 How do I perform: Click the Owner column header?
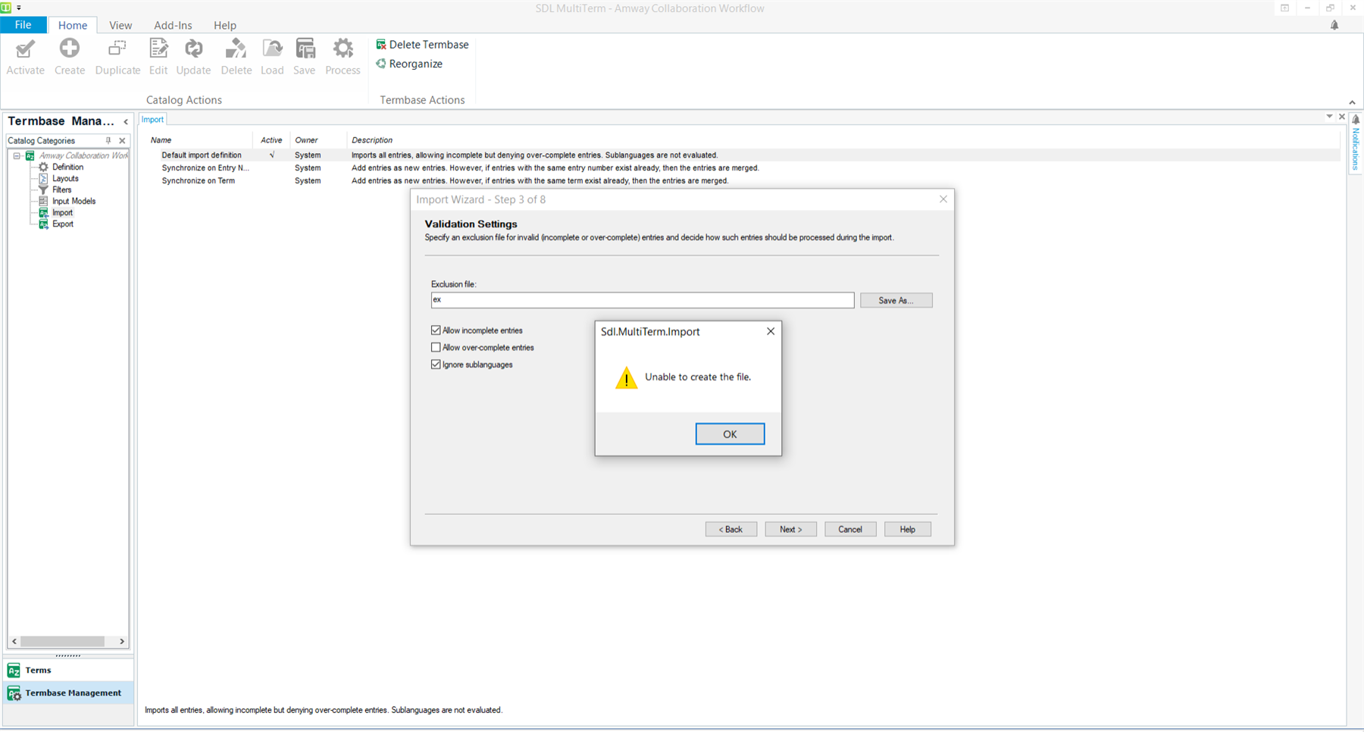point(306,140)
